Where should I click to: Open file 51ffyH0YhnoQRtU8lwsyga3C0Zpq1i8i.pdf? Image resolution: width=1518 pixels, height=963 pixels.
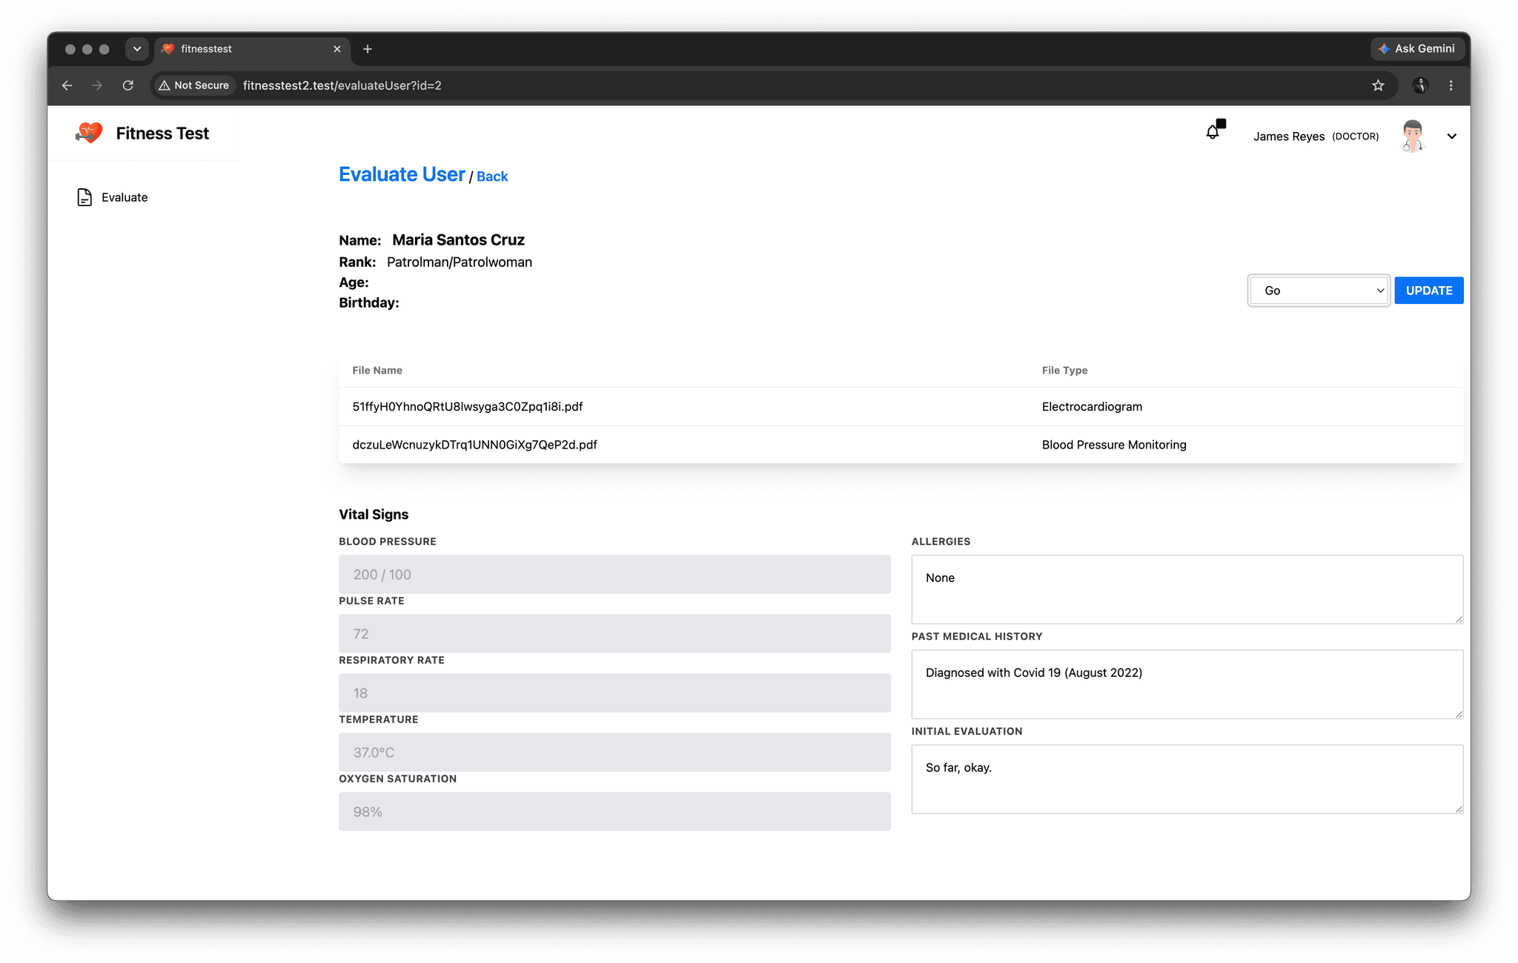[468, 406]
